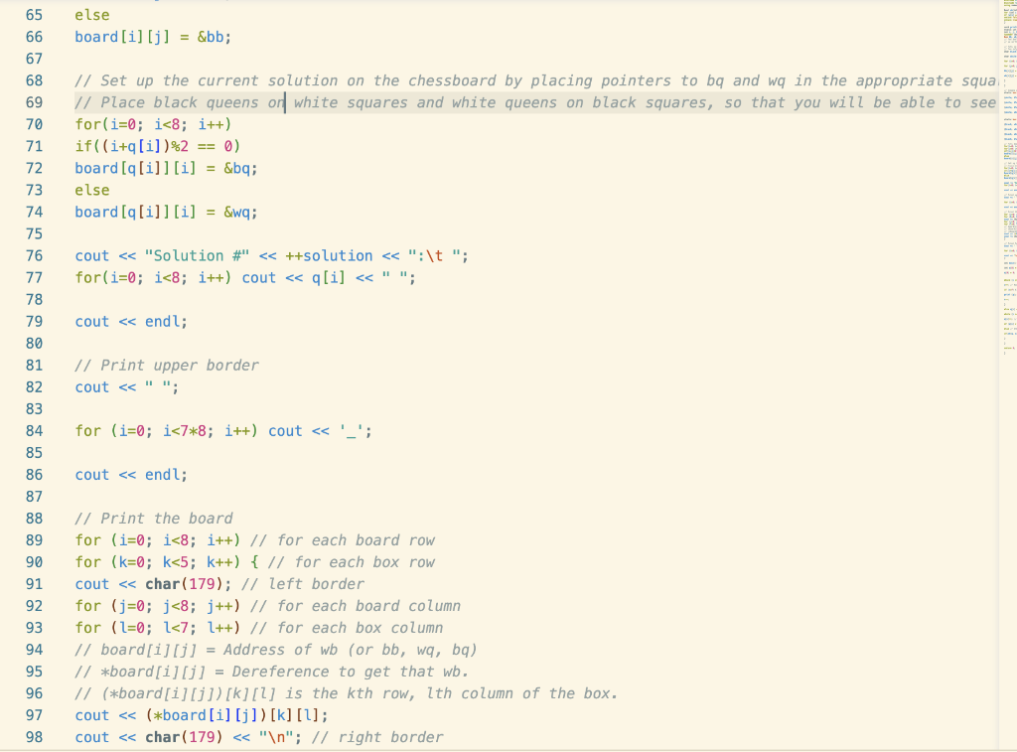Click line number 66 in the gutter

35,37
